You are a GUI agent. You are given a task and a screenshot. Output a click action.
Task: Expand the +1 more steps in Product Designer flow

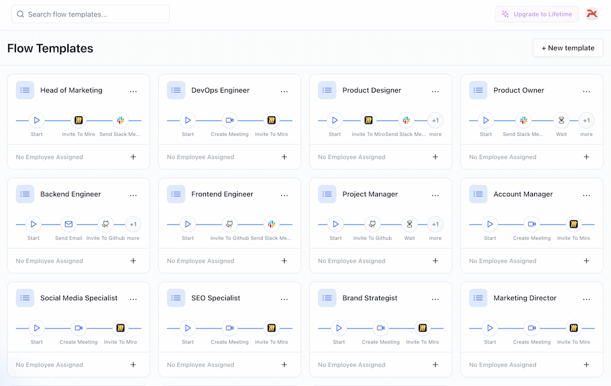[435, 120]
